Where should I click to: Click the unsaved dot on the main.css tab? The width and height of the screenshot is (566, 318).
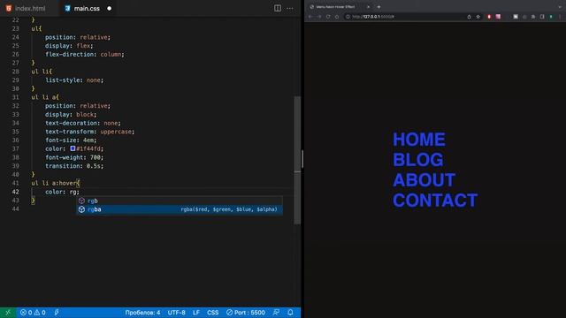click(109, 8)
